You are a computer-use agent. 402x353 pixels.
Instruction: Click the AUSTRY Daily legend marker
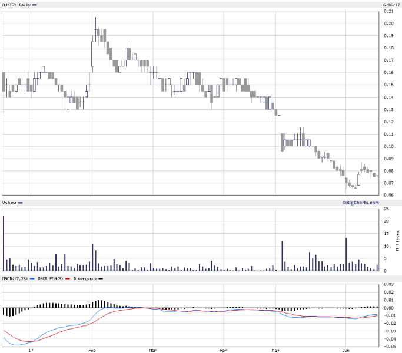point(34,5)
